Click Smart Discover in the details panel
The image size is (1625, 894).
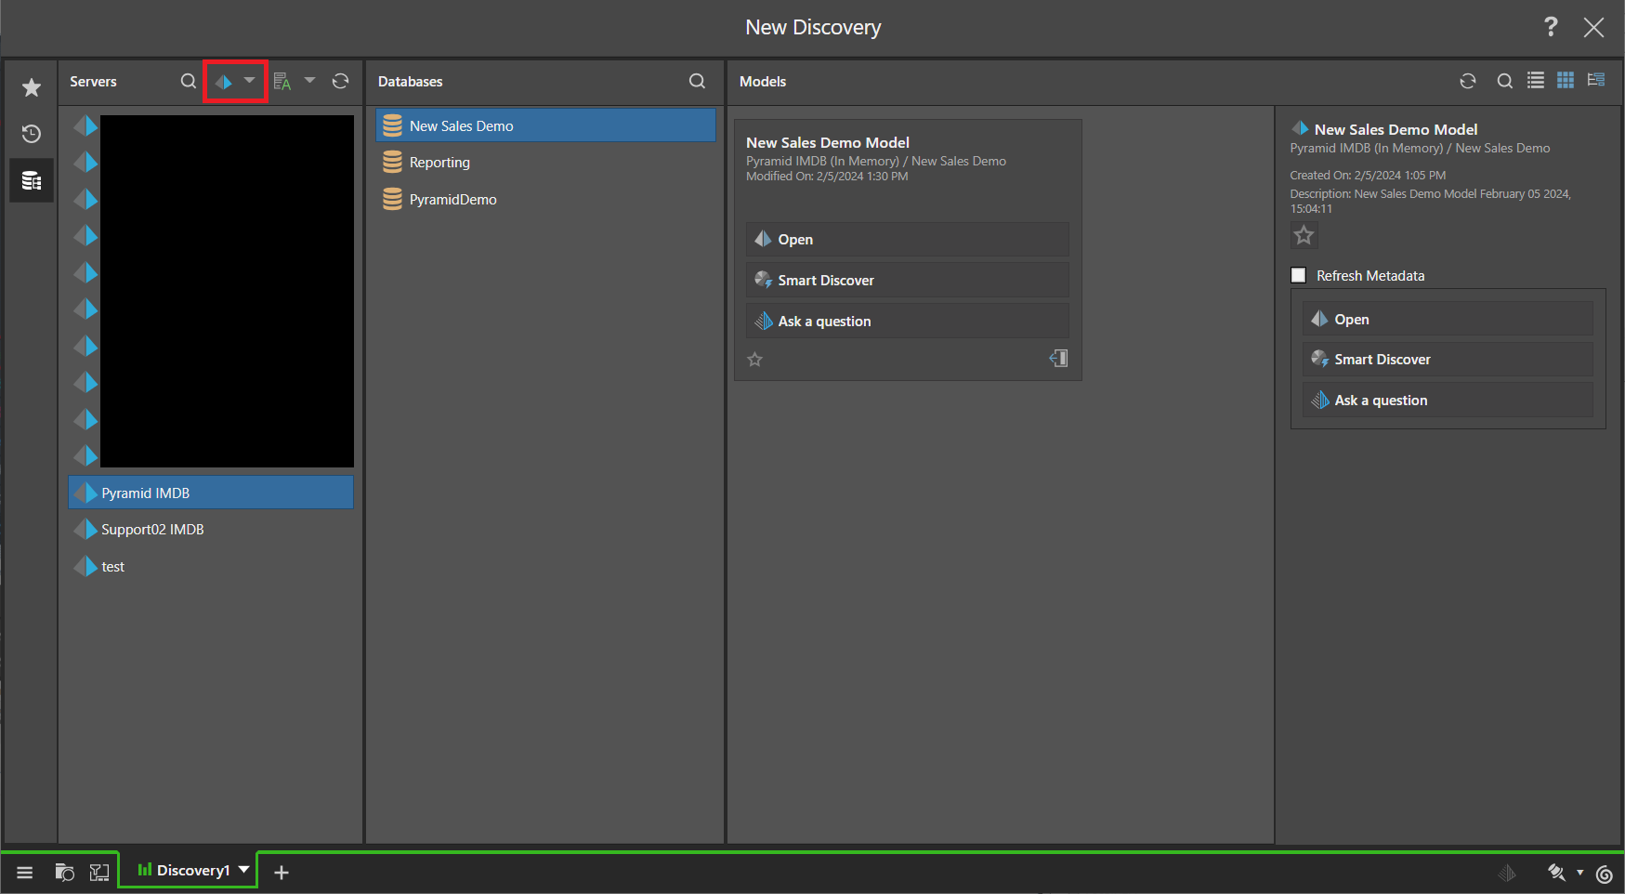pyautogui.click(x=1448, y=360)
